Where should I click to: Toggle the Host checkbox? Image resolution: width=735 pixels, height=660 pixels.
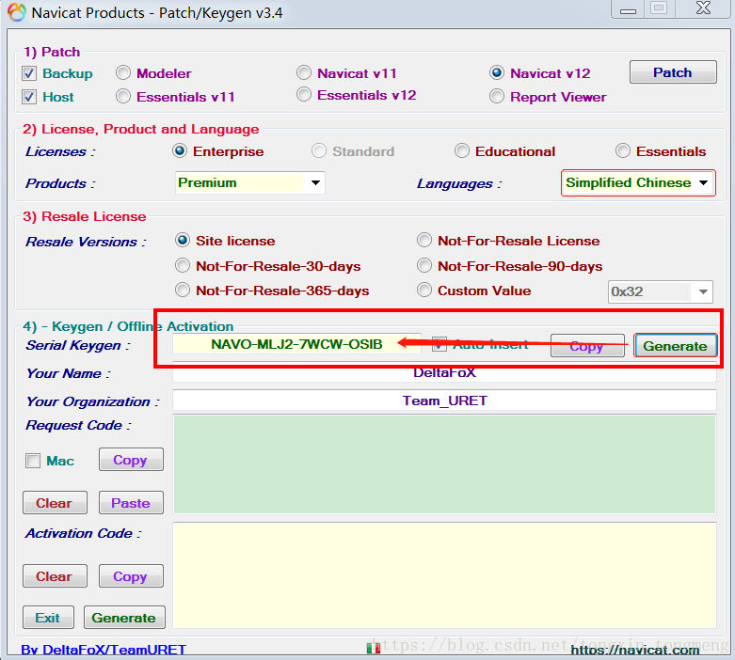pyautogui.click(x=29, y=97)
